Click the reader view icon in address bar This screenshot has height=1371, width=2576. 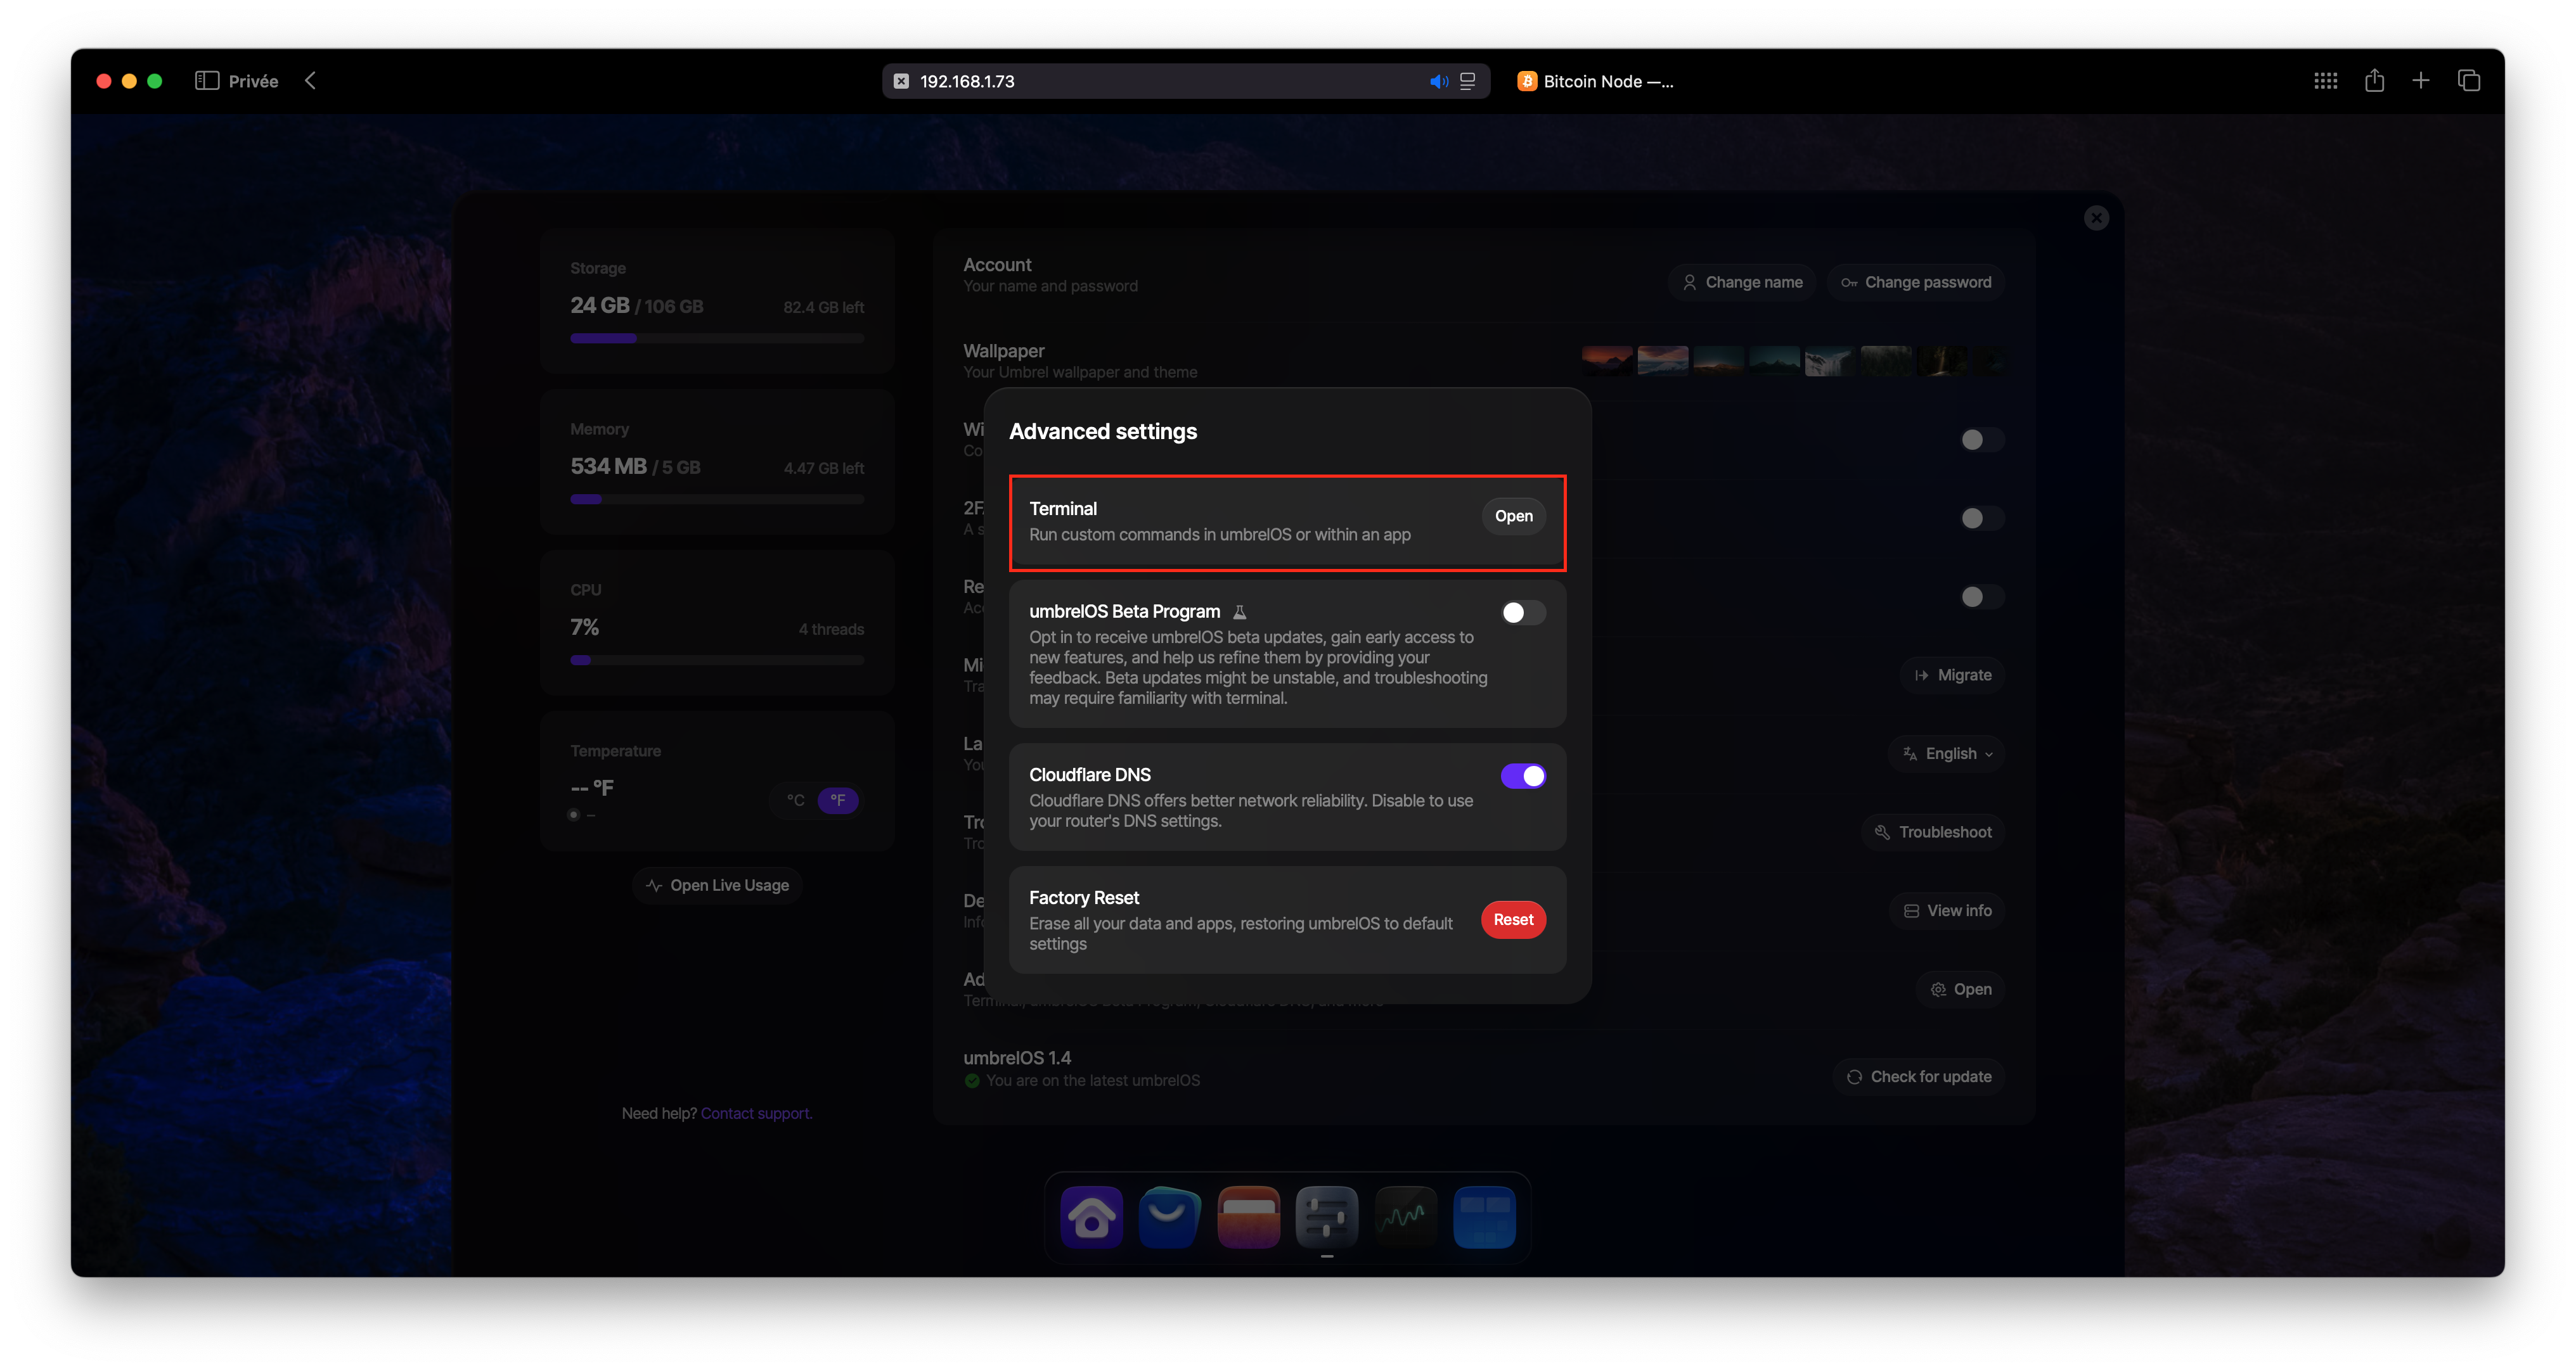point(1467,82)
